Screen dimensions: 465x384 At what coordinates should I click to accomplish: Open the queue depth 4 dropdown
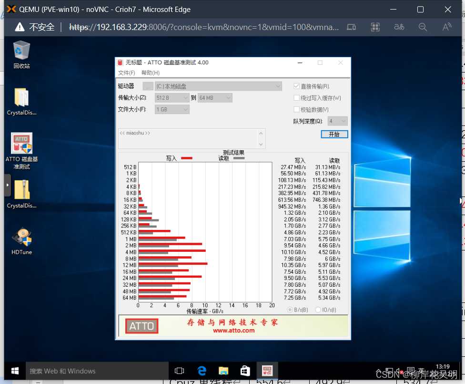click(337, 121)
